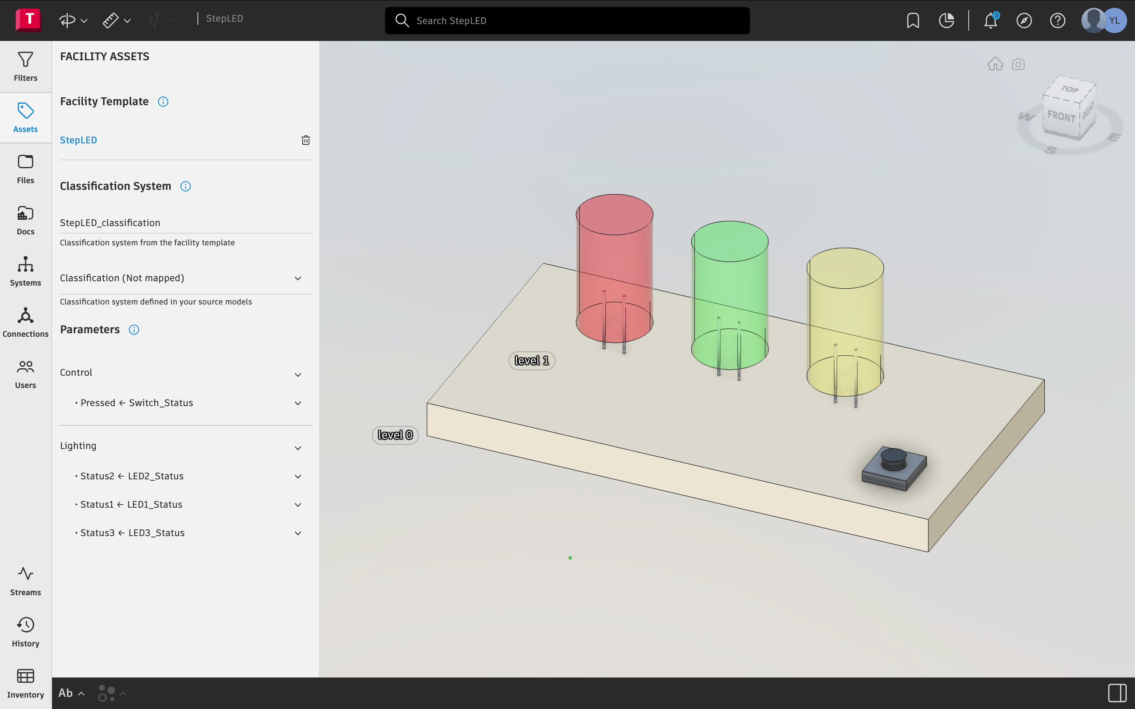The height and width of the screenshot is (709, 1135).
Task: Open the StepLED template link
Action: click(78, 140)
